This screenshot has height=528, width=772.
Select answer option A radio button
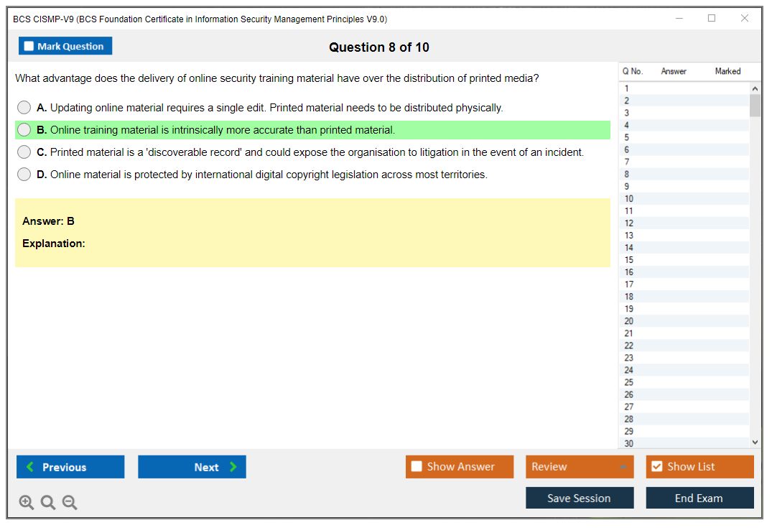24,108
